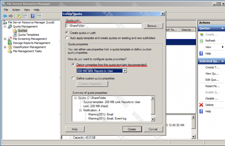The image size is (225, 146).
Task: Click the Up One Level folder icon
Action: (x=19, y=16)
